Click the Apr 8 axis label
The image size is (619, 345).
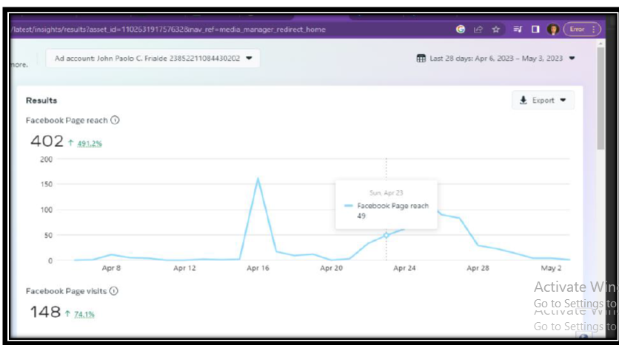click(x=111, y=268)
